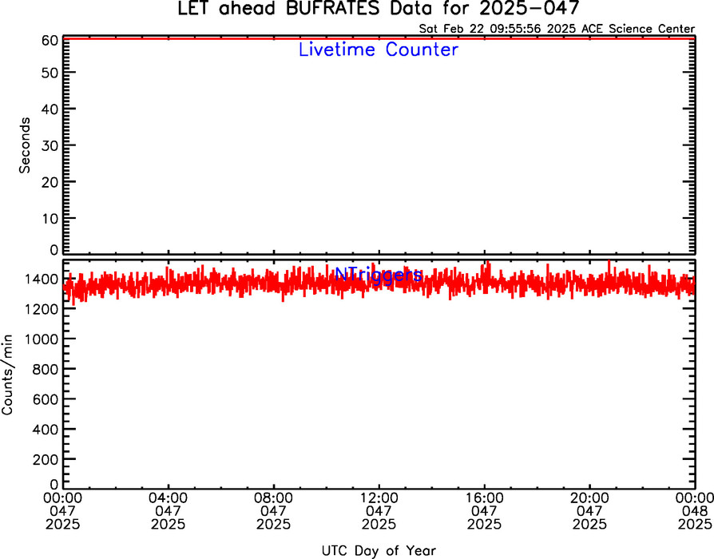Click the timestamp 'Sat Feb 22 09:55:56 2025 ACE Science Center'
Image resolution: width=714 pixels, height=559 pixels.
pyautogui.click(x=557, y=29)
